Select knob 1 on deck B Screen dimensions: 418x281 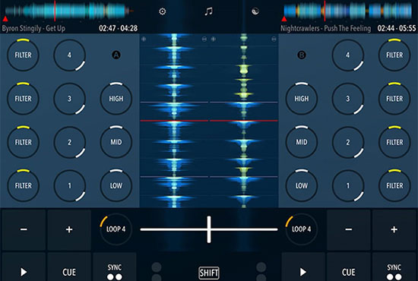pyautogui.click(x=348, y=185)
